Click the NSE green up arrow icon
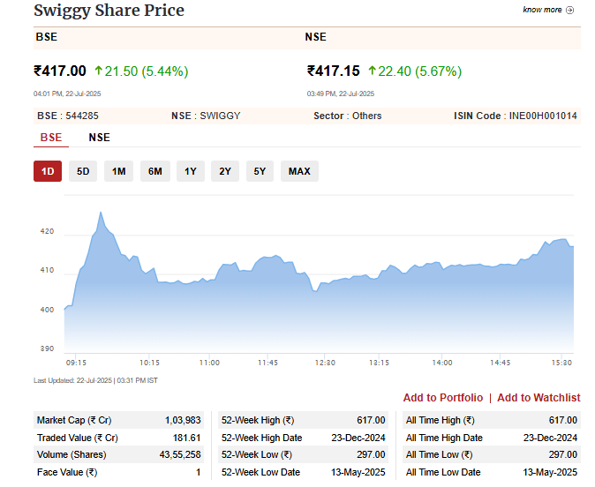This screenshot has height=487, width=595. [373, 71]
